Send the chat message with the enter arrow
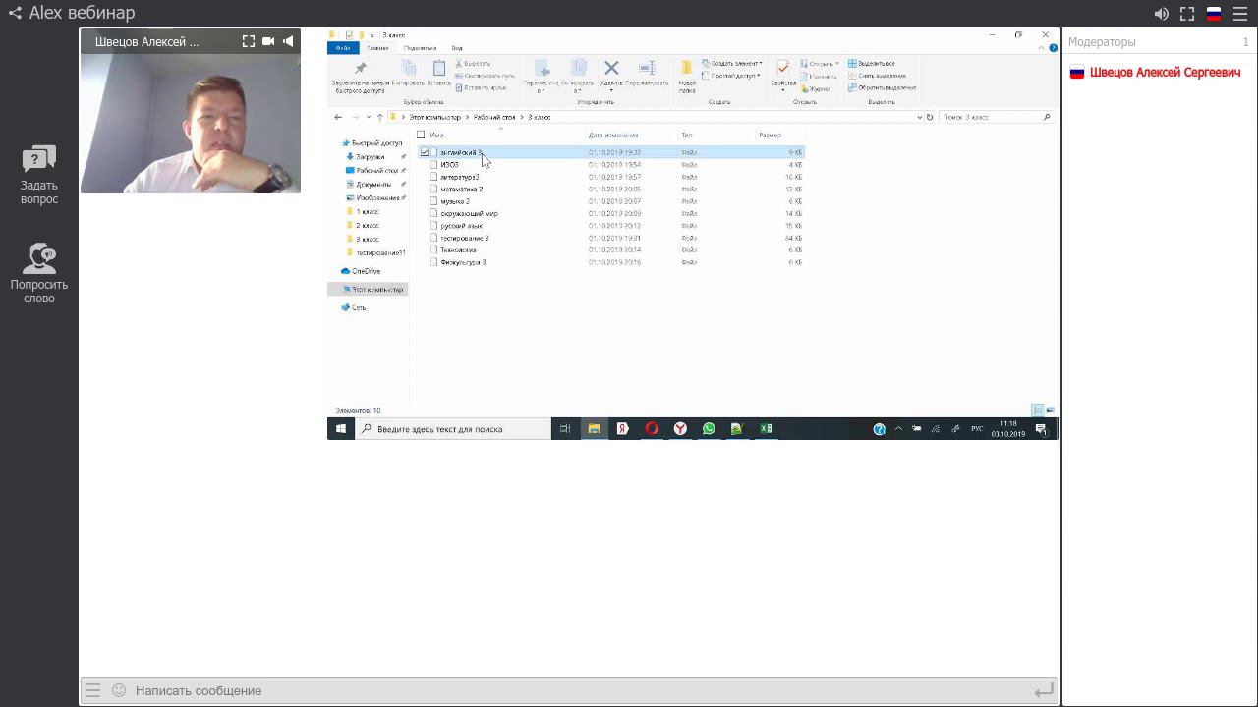The height and width of the screenshot is (707, 1258). (1044, 691)
